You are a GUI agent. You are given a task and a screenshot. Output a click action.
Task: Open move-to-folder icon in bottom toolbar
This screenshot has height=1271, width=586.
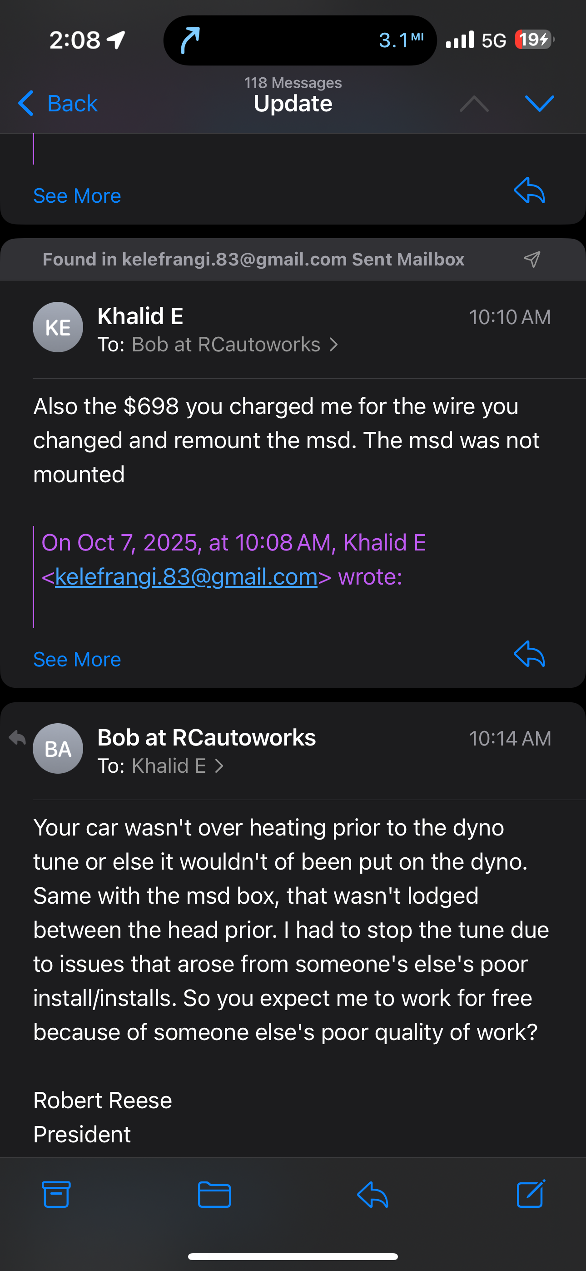click(x=214, y=1195)
